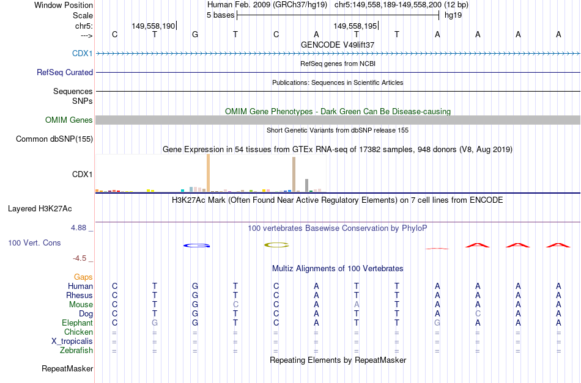Click the 100 Vert. Cons label
This screenshot has height=383, width=581.
(x=34, y=243)
